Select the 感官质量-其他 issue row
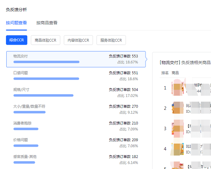Screen dimensions: 211x169 point(76,159)
